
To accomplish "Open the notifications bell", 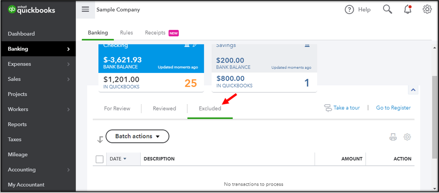I will pos(408,10).
